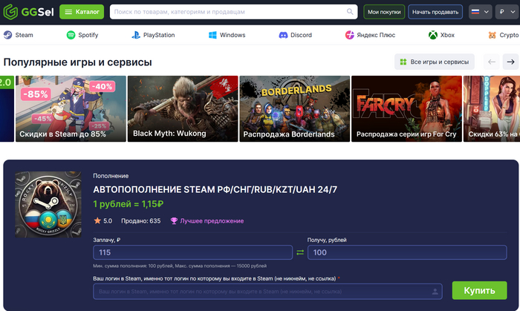The image size is (520, 311).
Task: Click Лучшее предложение label
Action: tap(212, 221)
